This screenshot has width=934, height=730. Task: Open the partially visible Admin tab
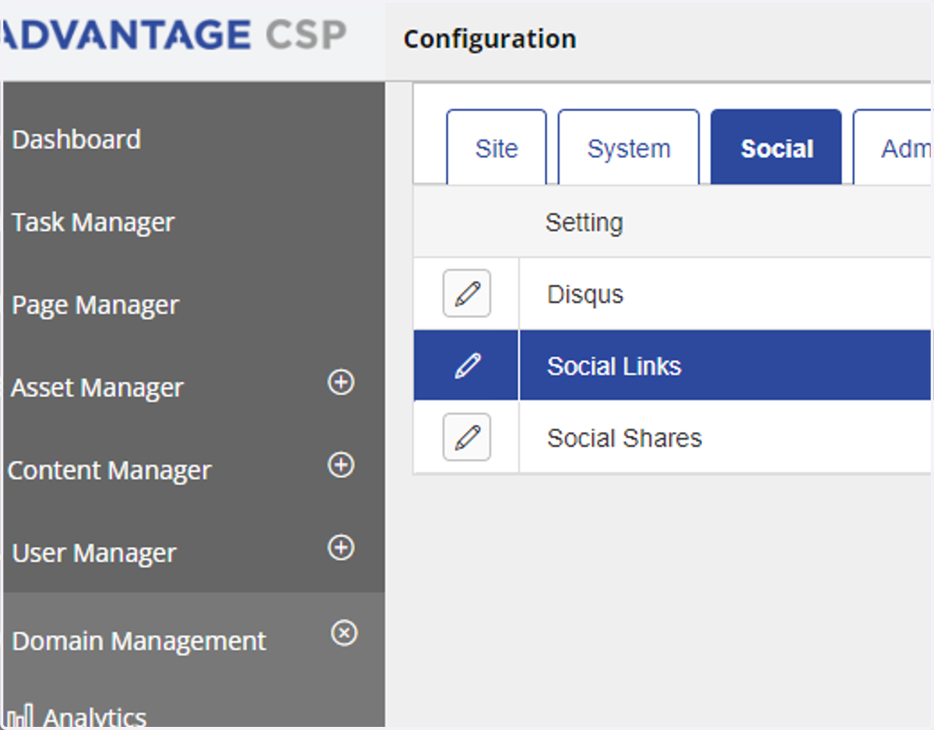pos(894,147)
